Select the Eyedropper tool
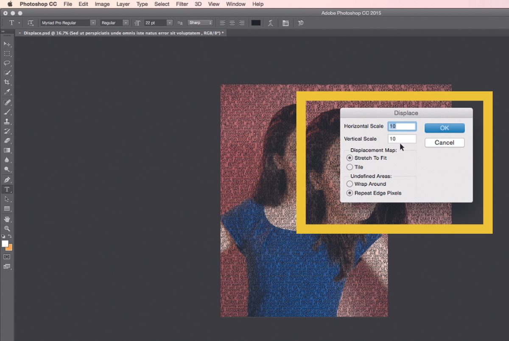 click(x=7, y=92)
